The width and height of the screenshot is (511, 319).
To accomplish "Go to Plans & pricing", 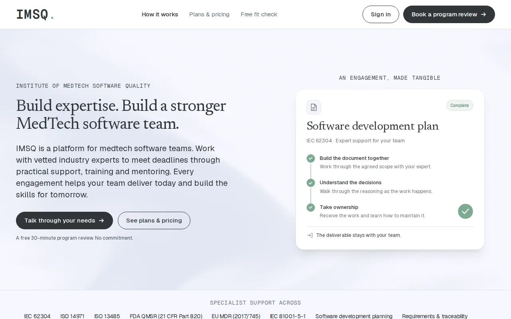I will pos(209,14).
